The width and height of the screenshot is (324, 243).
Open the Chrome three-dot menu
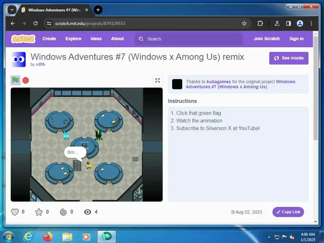[x=311, y=23]
